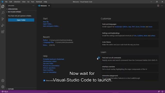Viewport: 165px width, 93px height.
Task: Click the New file link
Action: click(x=46, y=22)
